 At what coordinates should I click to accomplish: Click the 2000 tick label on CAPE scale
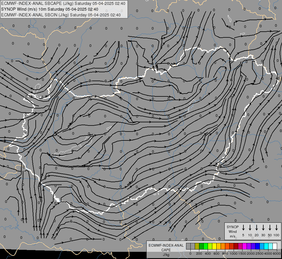pos(251,254)
